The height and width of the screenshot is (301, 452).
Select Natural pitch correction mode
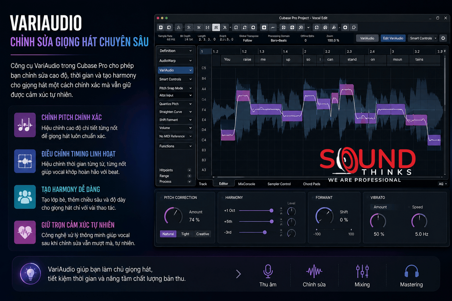coord(168,234)
